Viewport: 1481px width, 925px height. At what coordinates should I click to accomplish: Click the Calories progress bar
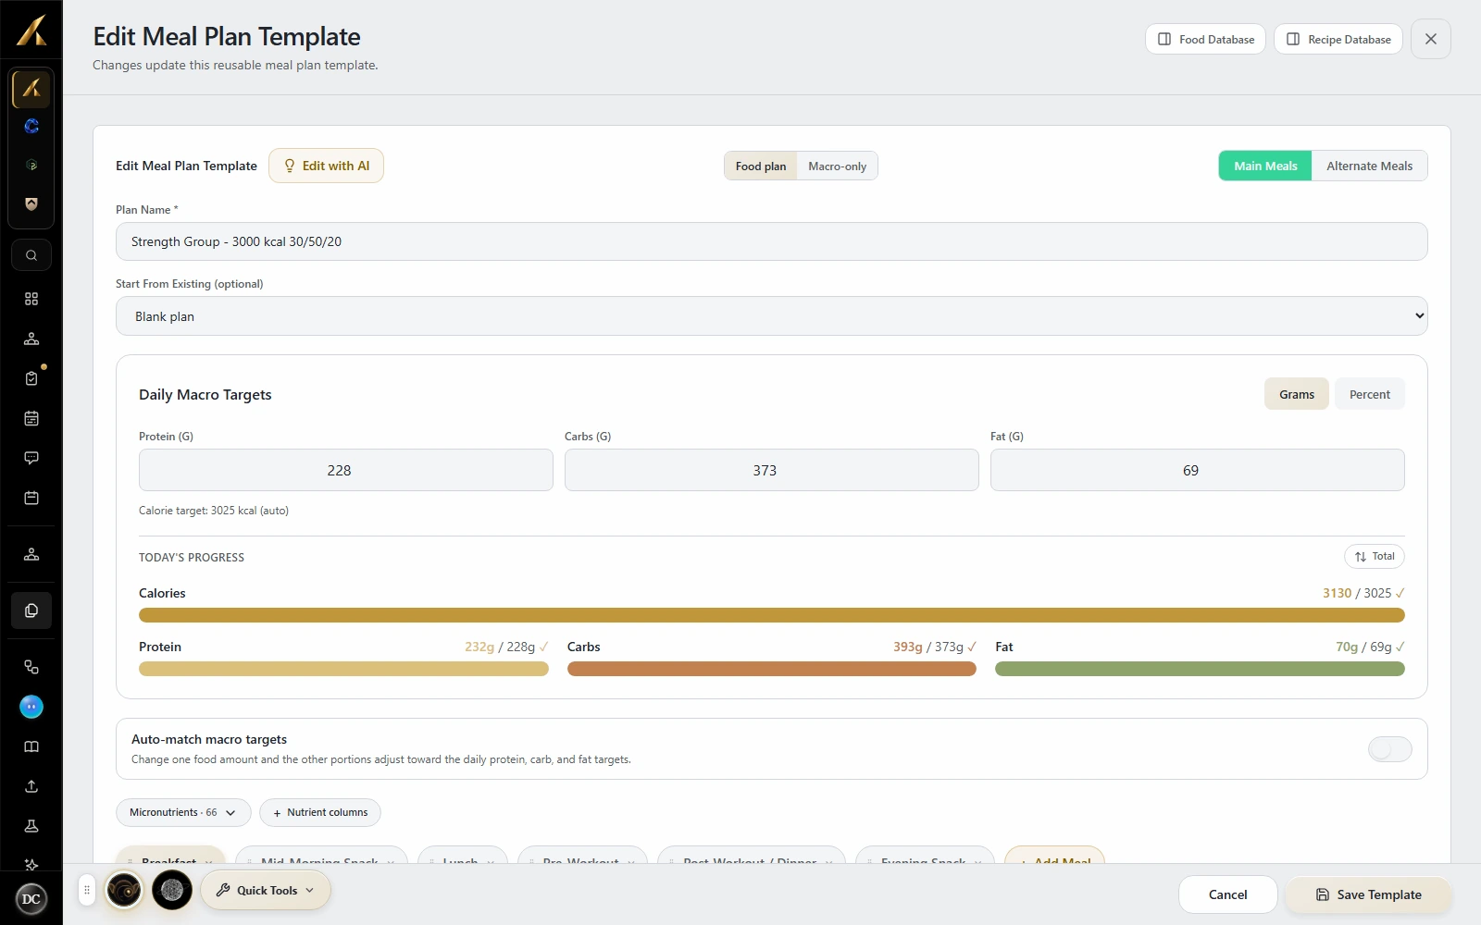(x=772, y=615)
